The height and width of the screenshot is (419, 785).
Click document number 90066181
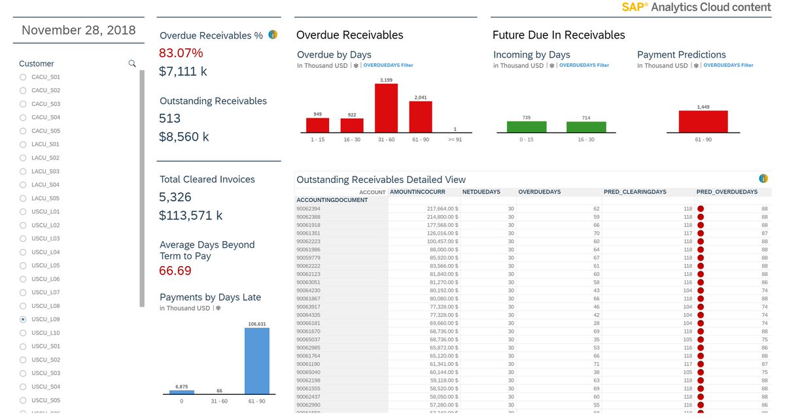308,323
